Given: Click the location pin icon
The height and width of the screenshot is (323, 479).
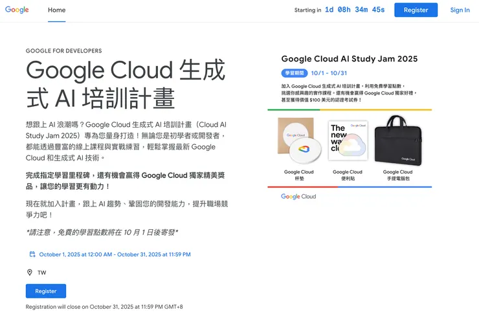Looking at the screenshot, I should click(30, 273).
